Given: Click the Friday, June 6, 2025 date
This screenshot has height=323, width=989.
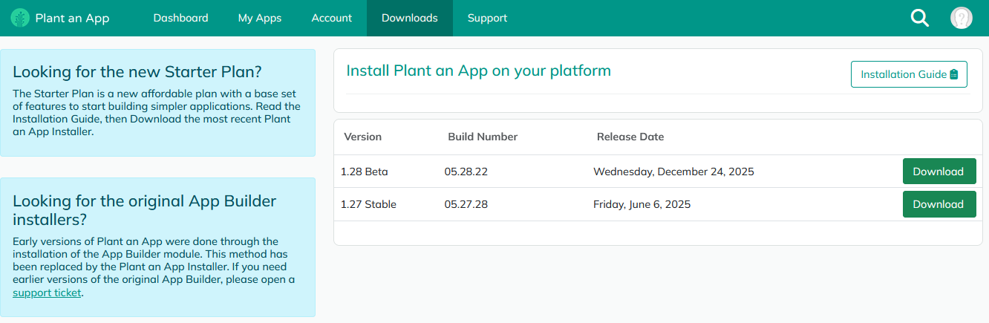Looking at the screenshot, I should 642,204.
